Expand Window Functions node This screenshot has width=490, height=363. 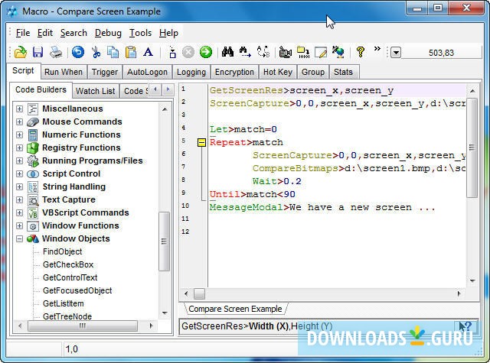19,225
